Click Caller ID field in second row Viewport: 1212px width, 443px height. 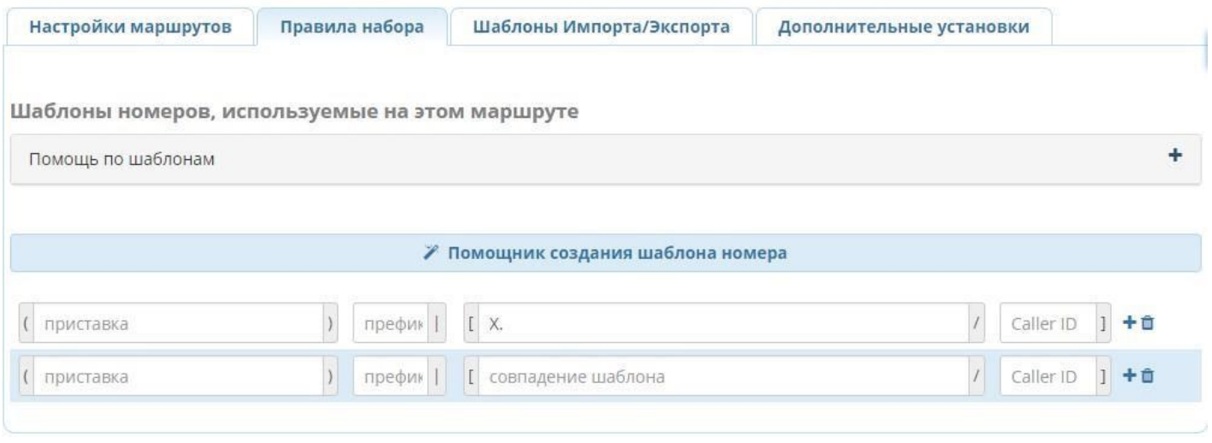pyautogui.click(x=1049, y=376)
